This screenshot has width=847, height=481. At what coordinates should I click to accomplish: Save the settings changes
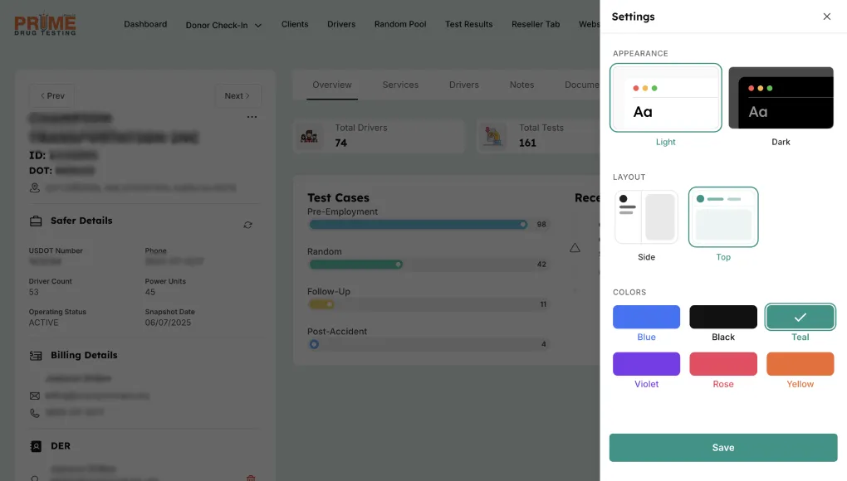(x=722, y=447)
